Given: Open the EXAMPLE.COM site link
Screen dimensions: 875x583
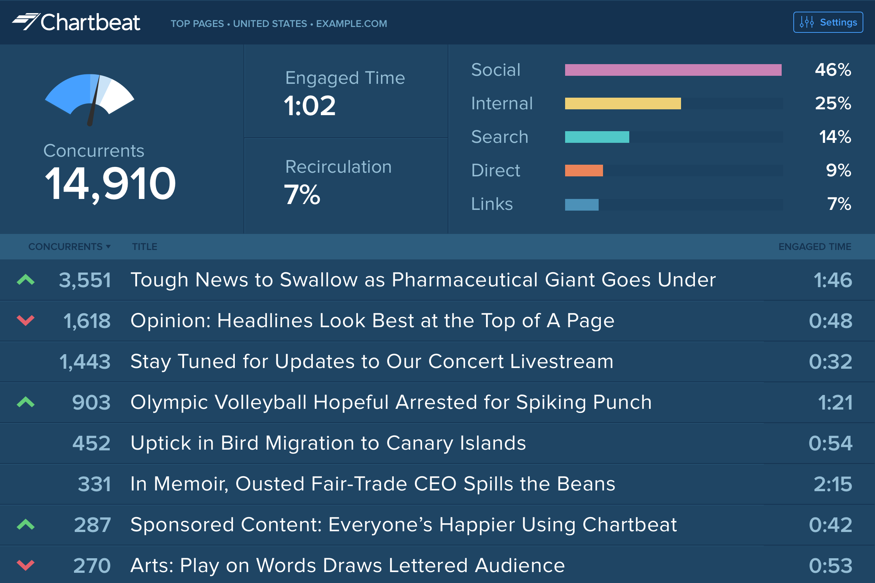Looking at the screenshot, I should 351,23.
